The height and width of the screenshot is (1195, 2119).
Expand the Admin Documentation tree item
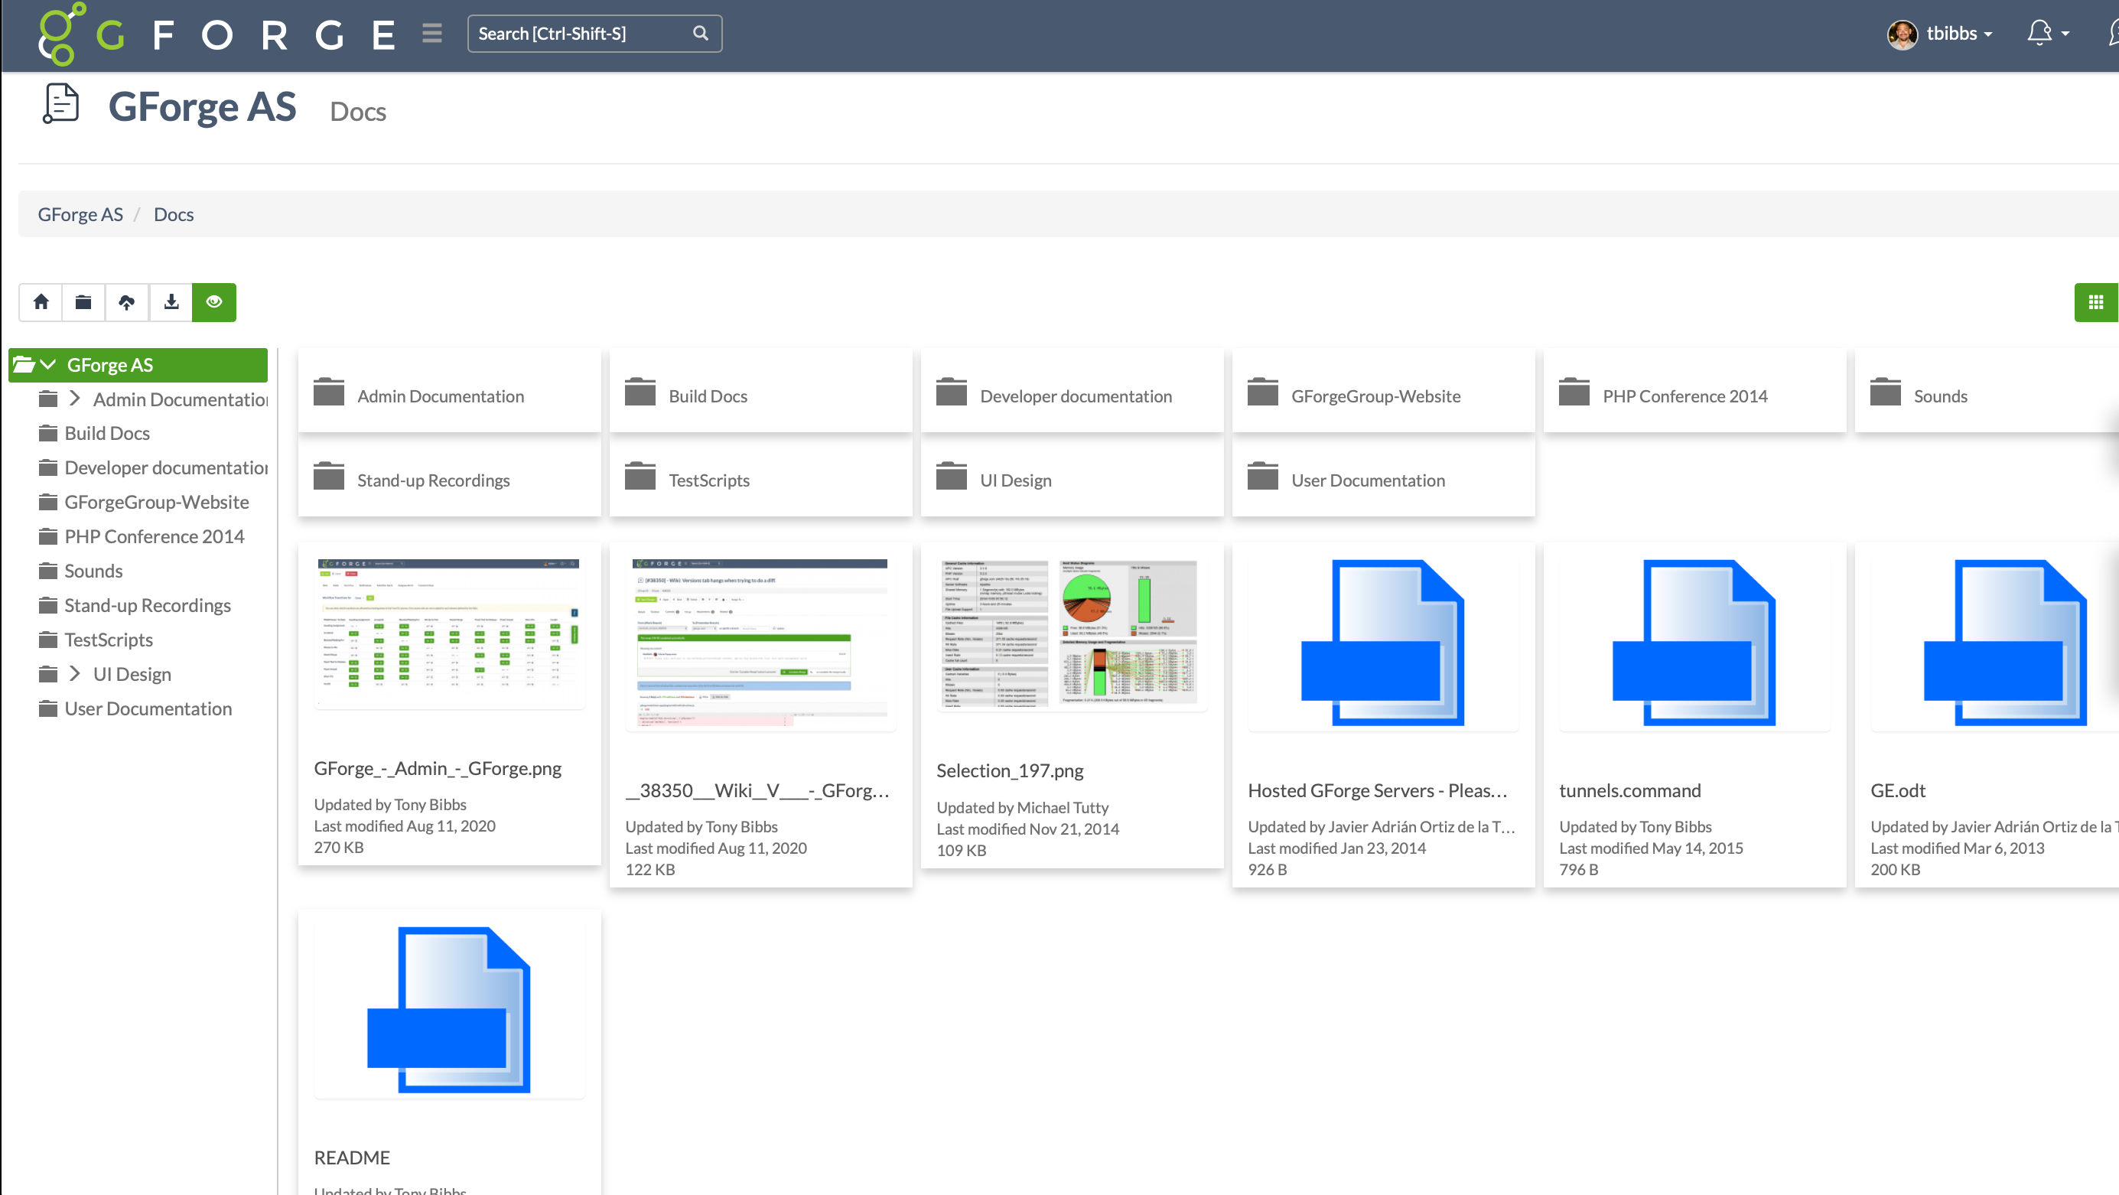coord(74,399)
